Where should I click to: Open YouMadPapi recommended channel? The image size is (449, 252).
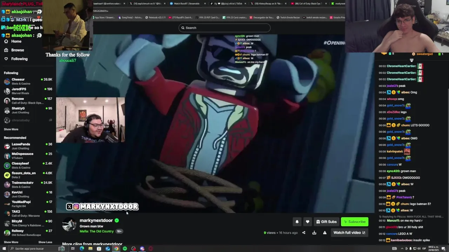28,204
